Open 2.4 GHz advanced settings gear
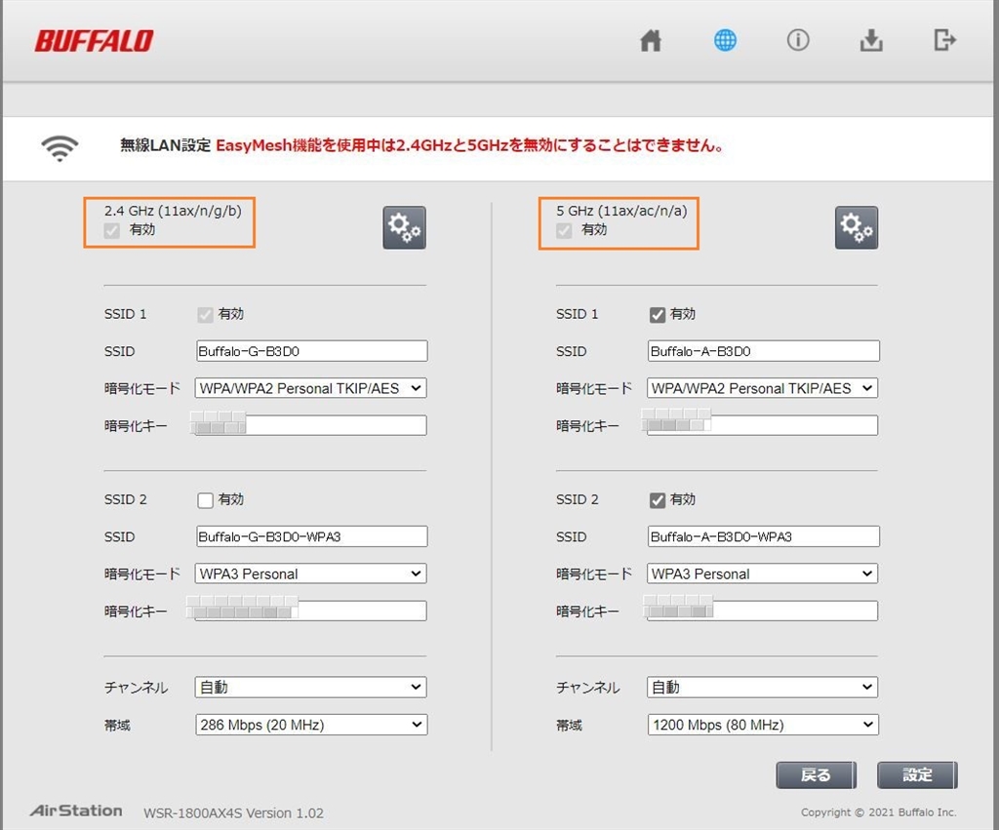 pos(405,227)
